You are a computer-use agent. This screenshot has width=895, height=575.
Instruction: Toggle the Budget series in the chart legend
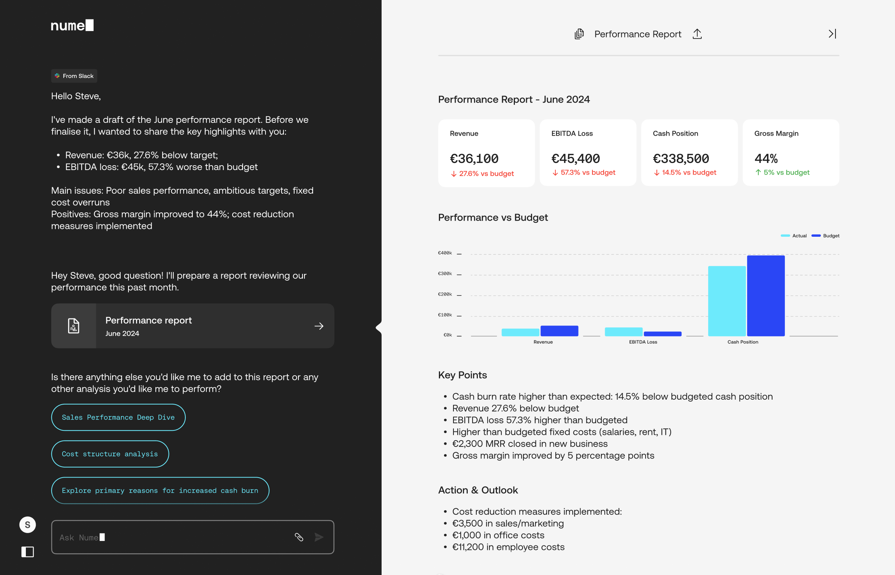click(826, 236)
